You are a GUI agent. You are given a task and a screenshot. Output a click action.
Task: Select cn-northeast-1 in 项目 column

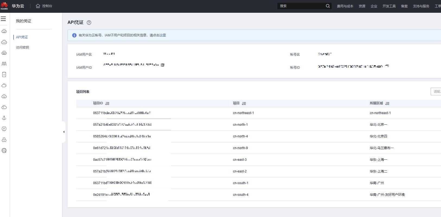coord(243,113)
